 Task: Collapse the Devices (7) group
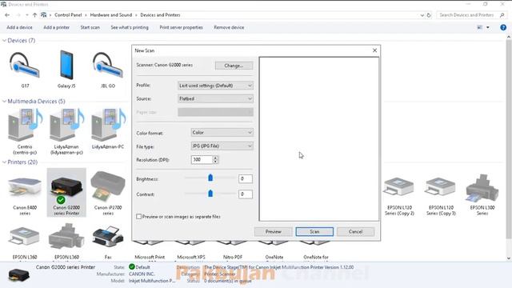click(4, 41)
